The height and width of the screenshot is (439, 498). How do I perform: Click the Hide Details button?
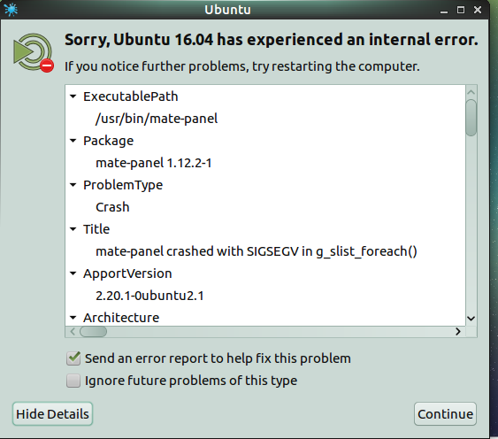click(x=52, y=414)
